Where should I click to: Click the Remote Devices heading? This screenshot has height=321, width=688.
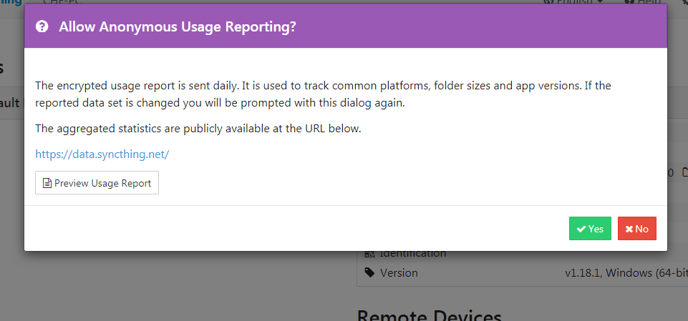(x=430, y=315)
